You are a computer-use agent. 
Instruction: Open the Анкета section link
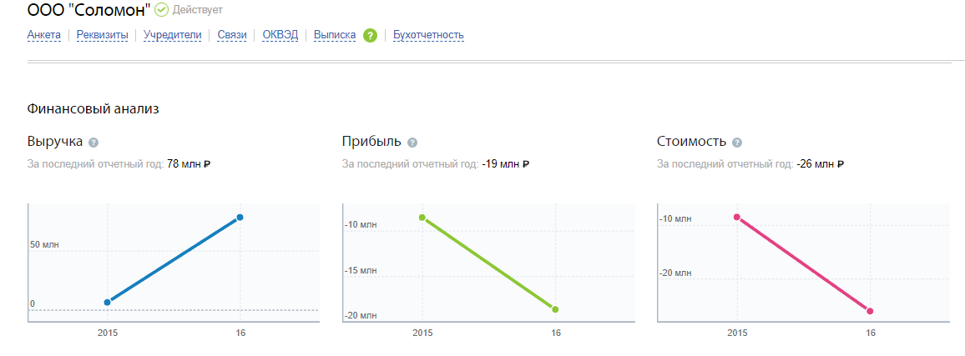tap(44, 35)
